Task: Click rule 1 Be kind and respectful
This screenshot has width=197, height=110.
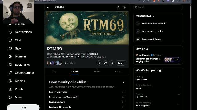Action: (153, 24)
